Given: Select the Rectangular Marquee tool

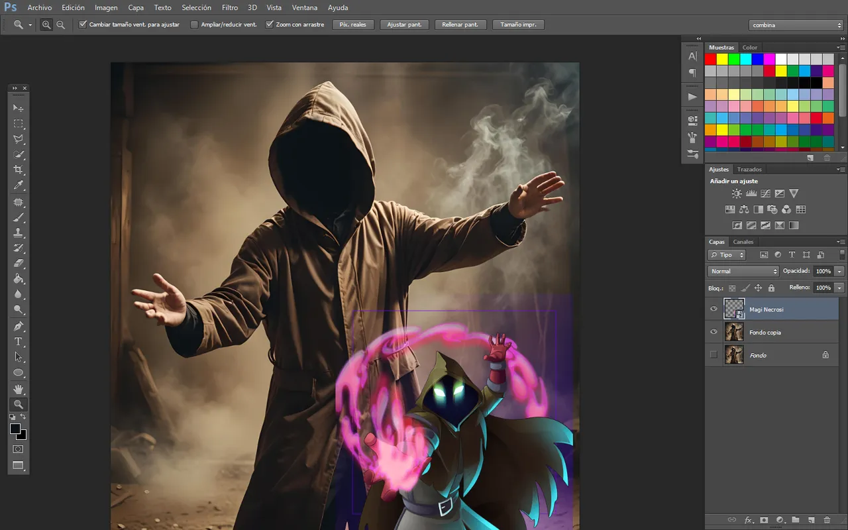Looking at the screenshot, I should (19, 124).
